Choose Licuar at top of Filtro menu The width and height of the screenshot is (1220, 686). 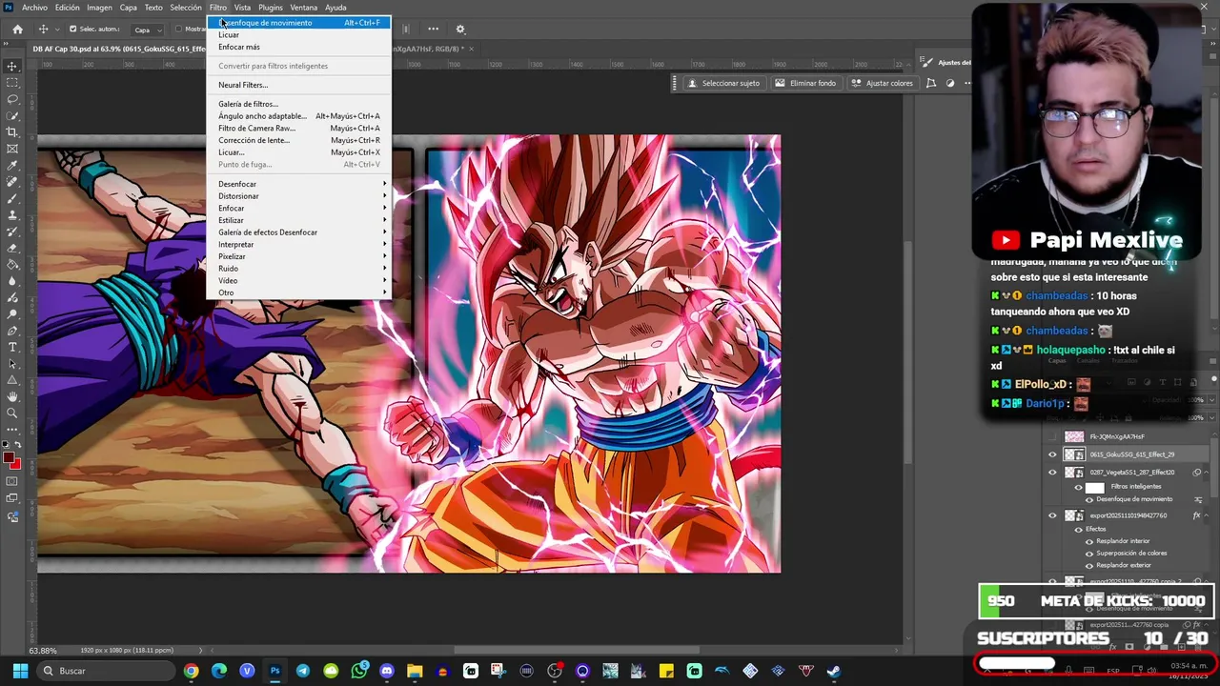[298, 34]
